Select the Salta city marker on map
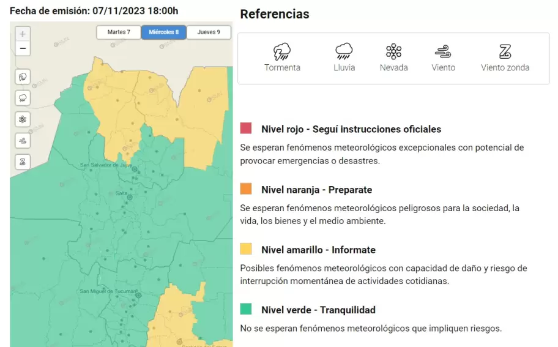The image size is (558, 347). coord(129,198)
